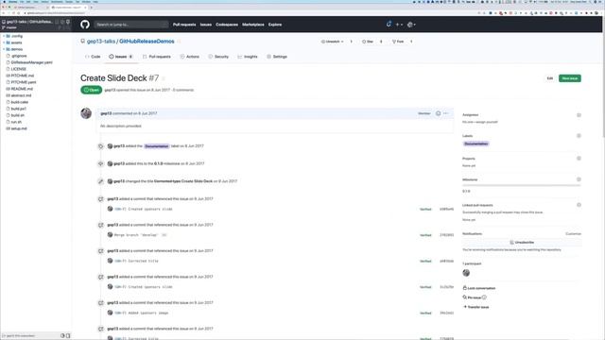Click the pin icon in the file tree header

click(x=68, y=22)
